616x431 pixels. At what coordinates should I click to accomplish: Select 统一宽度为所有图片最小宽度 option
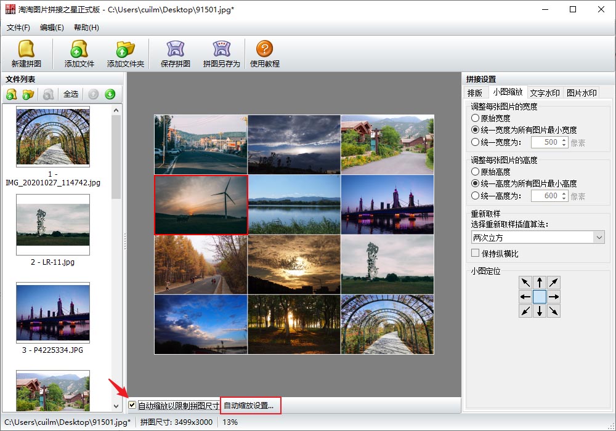point(475,129)
